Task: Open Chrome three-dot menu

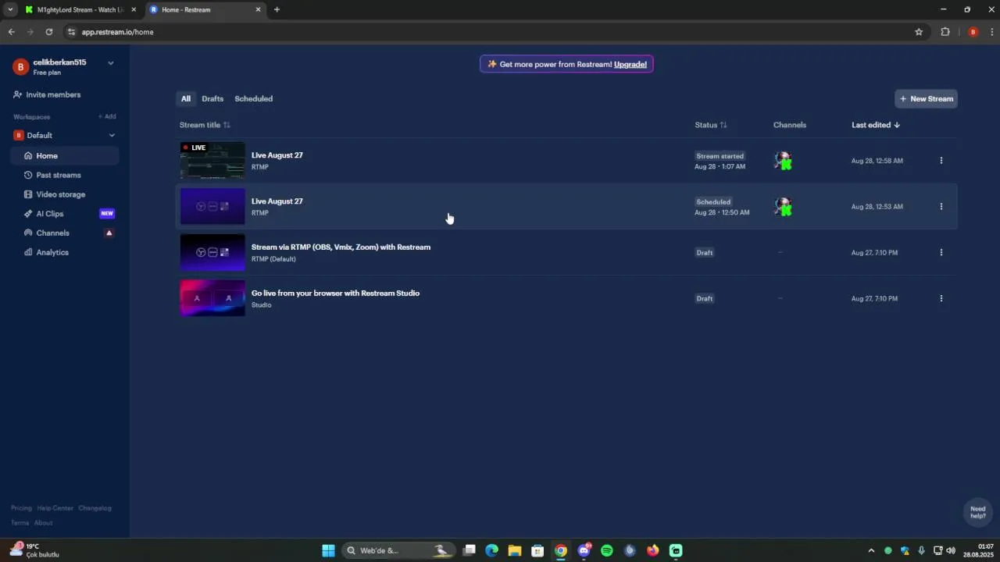Action: 992,32
